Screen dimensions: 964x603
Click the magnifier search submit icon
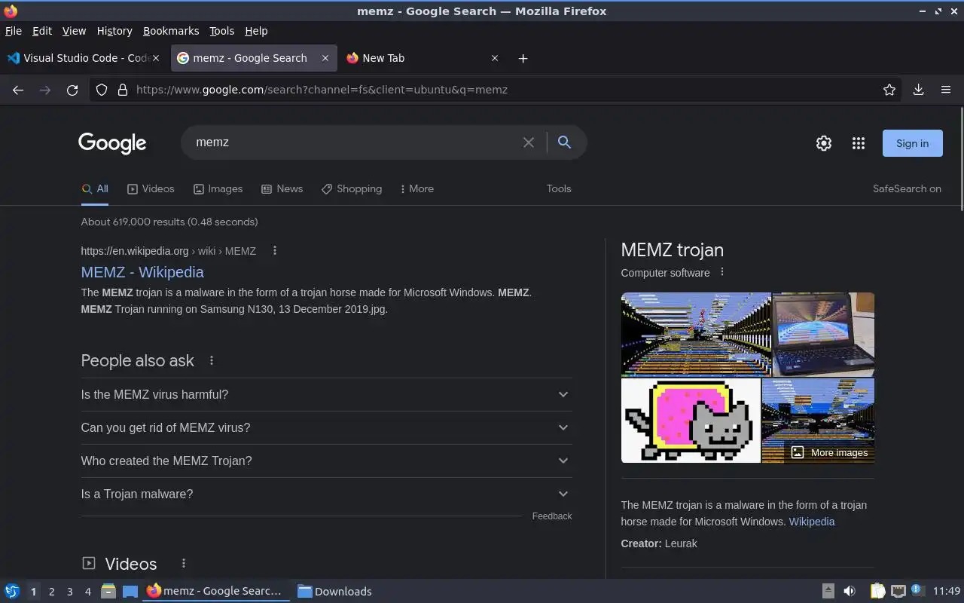[564, 142]
